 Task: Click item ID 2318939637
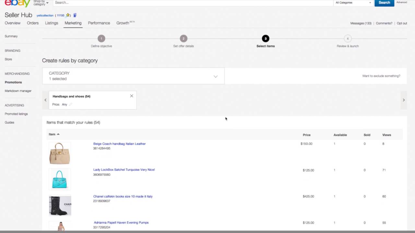click(102, 201)
